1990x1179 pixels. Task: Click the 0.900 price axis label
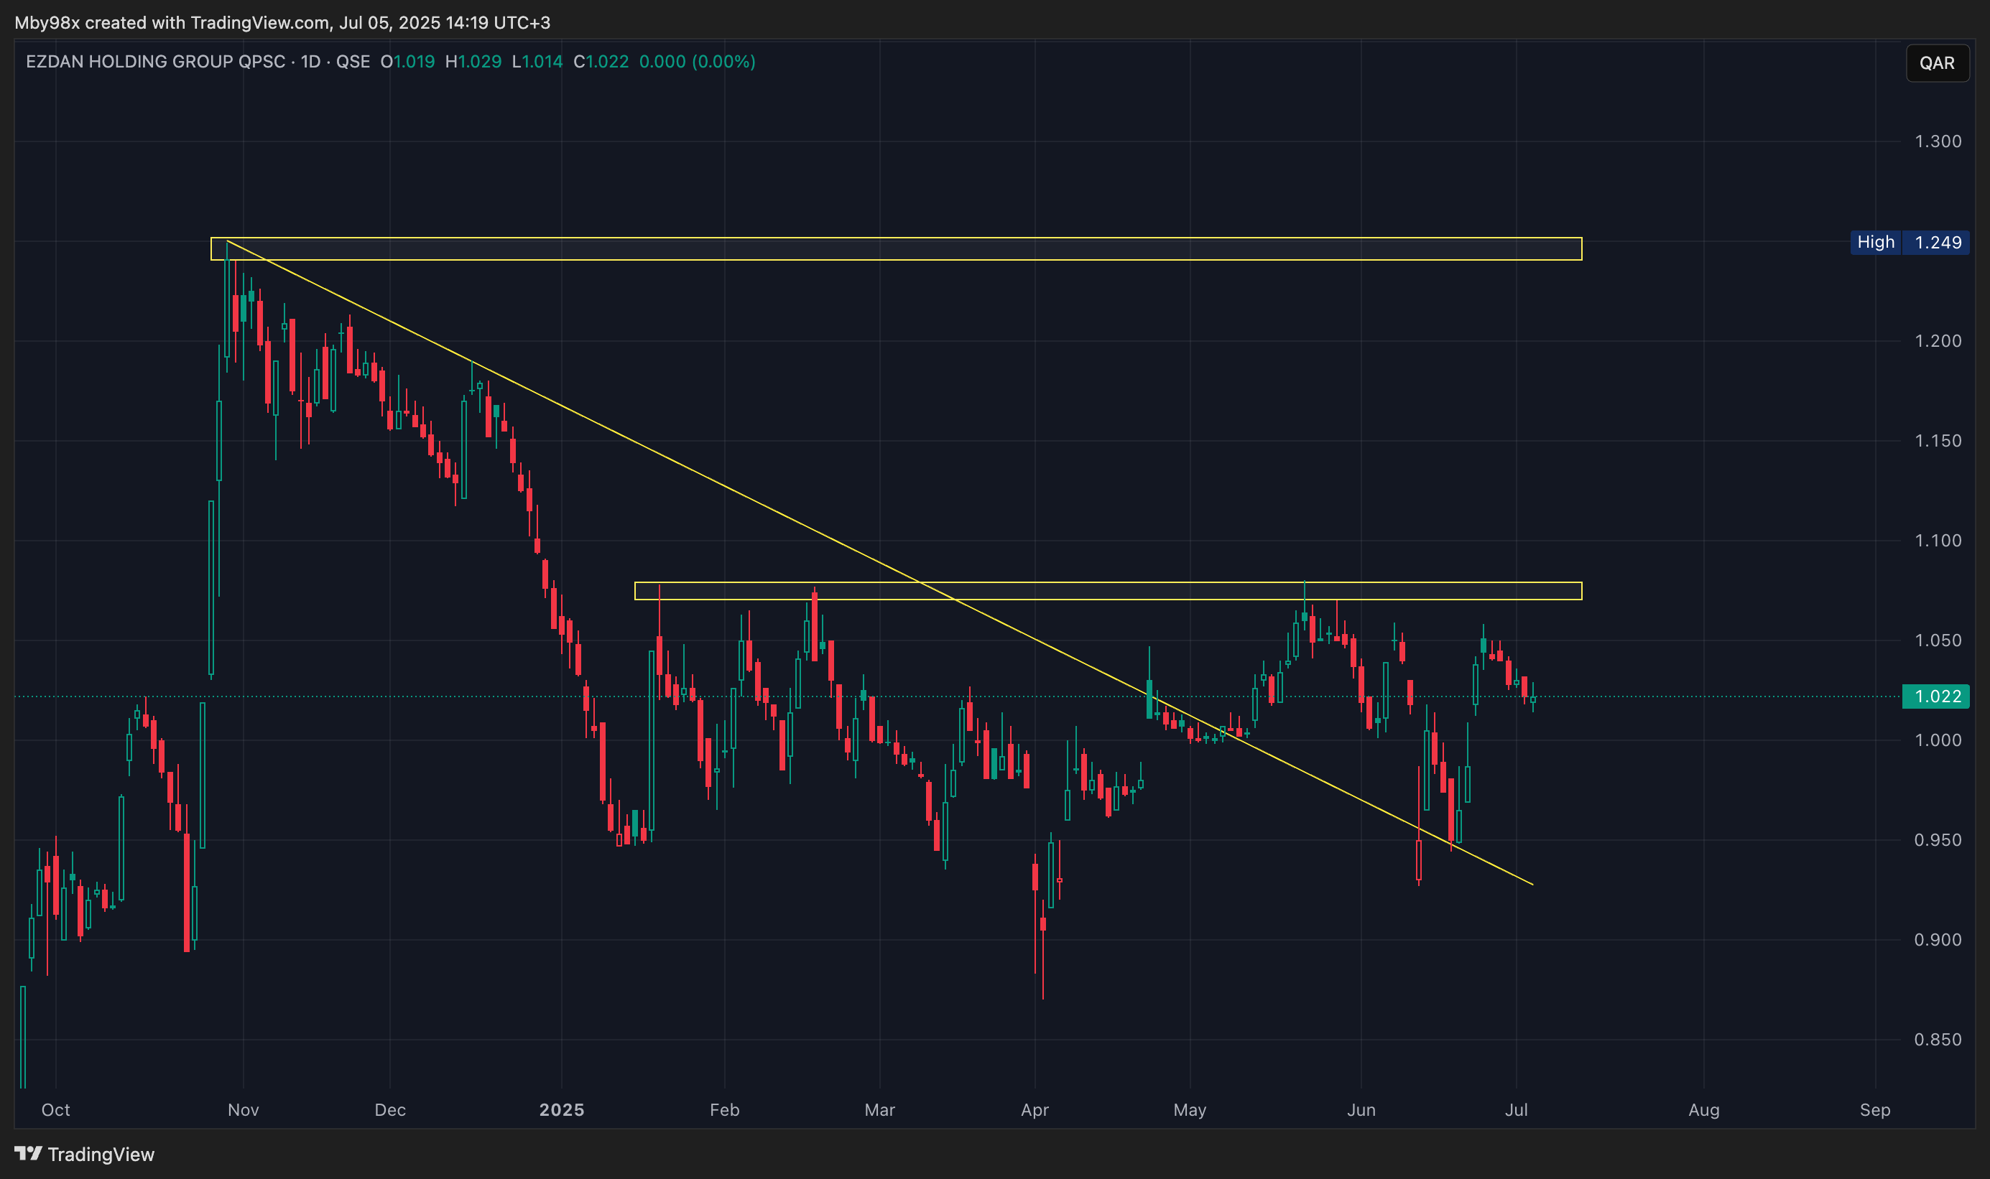1938,940
